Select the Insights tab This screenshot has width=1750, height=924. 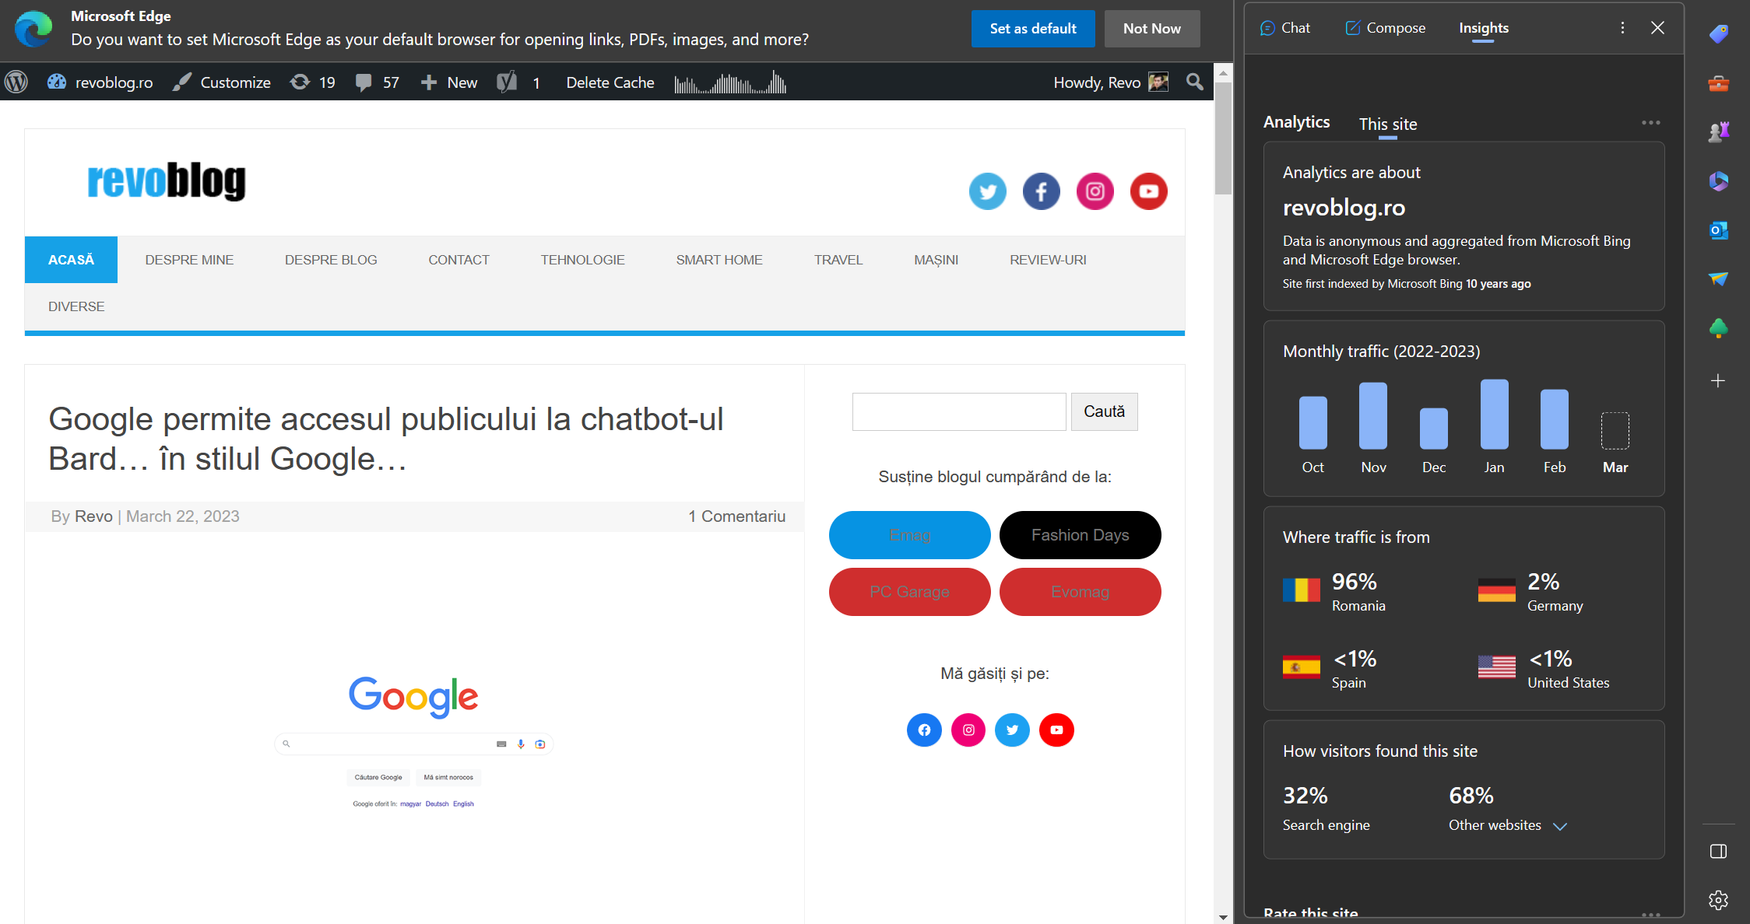tap(1484, 29)
